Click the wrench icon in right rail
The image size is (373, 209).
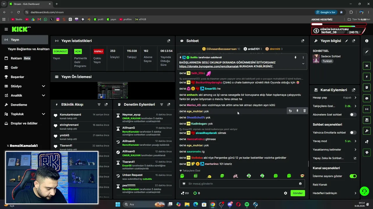click(x=367, y=131)
